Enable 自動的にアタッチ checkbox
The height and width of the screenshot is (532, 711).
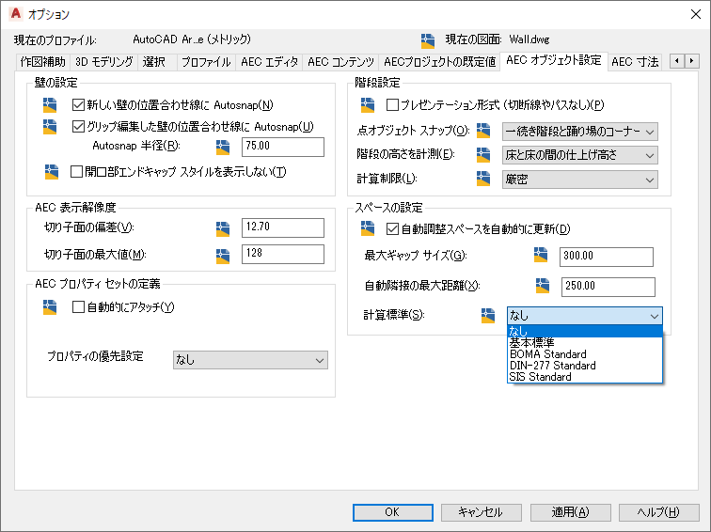pyautogui.click(x=78, y=307)
